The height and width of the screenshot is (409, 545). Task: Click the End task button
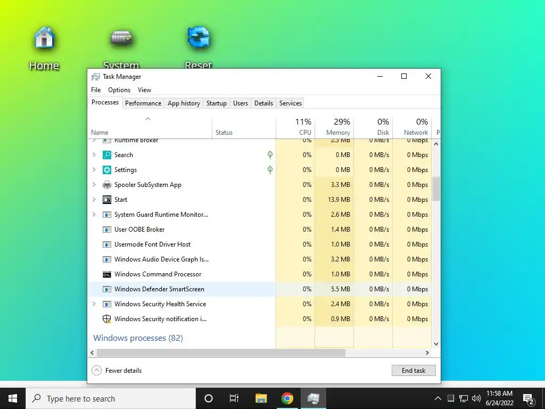point(413,371)
